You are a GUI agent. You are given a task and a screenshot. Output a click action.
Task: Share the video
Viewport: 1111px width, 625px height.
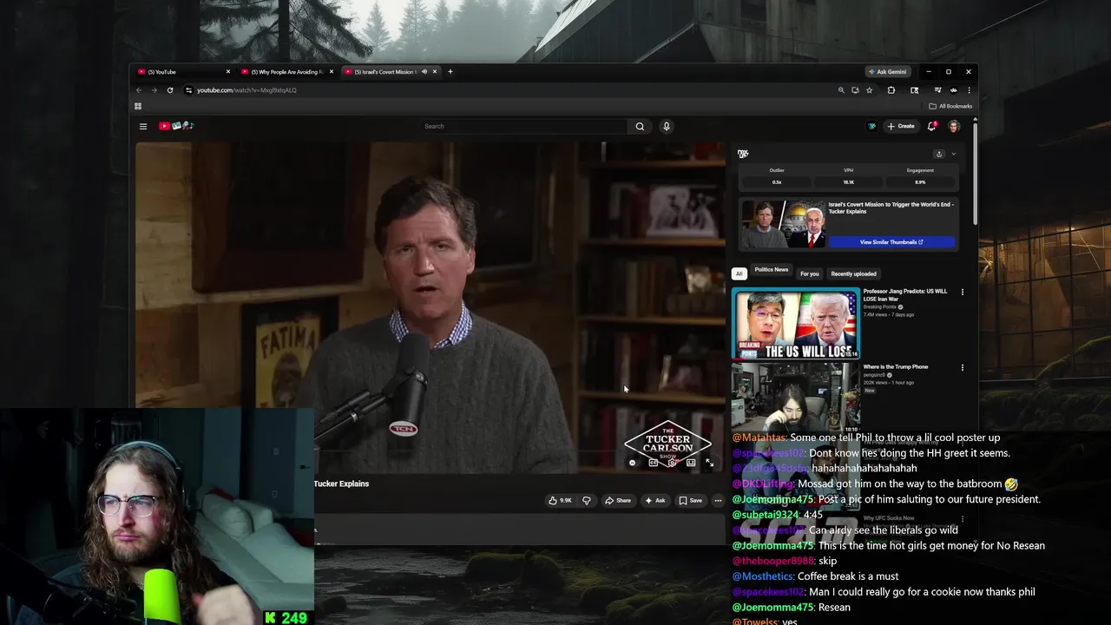tap(618, 500)
